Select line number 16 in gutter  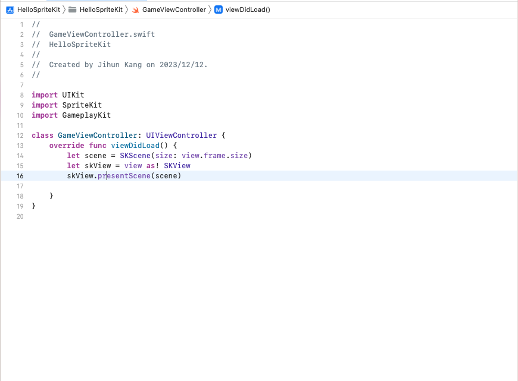coord(20,176)
